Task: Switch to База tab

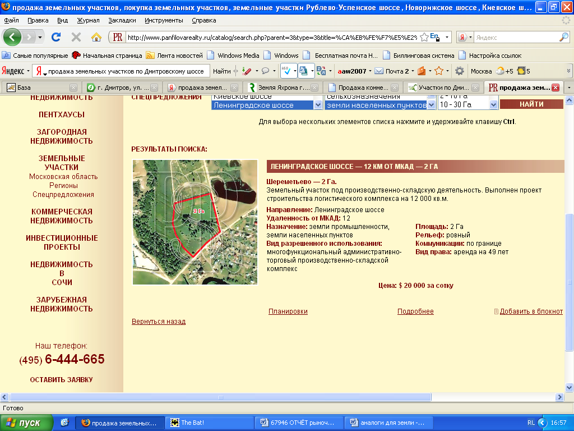Action: coord(40,88)
